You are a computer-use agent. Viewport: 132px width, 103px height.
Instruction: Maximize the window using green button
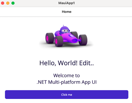coord(13,3)
